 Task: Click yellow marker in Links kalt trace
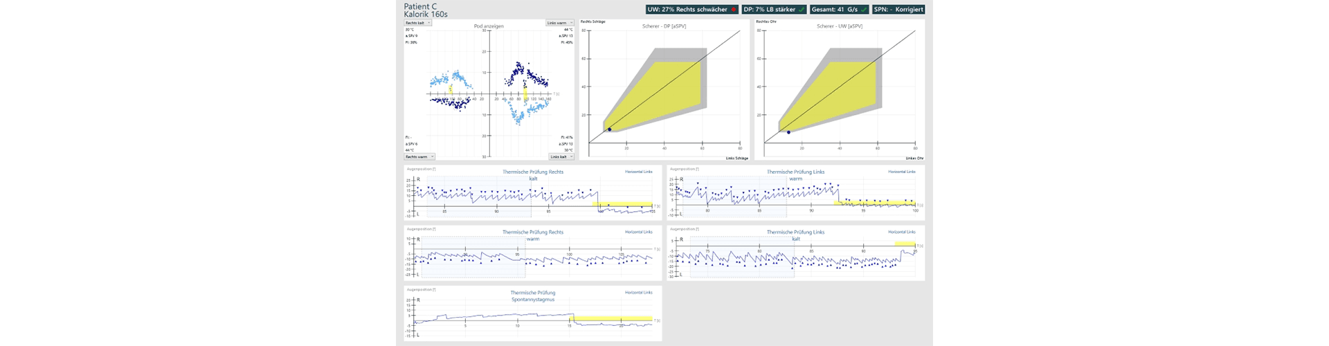[904, 244]
